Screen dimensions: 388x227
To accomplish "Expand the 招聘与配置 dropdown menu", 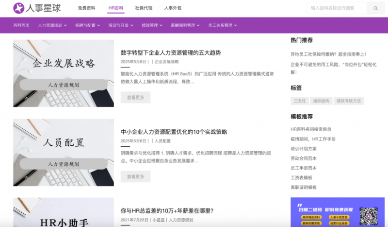I will tap(87, 25).
